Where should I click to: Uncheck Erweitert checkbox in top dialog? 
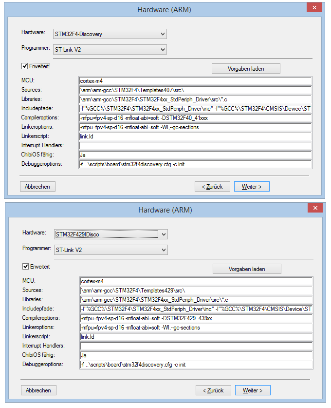point(25,66)
